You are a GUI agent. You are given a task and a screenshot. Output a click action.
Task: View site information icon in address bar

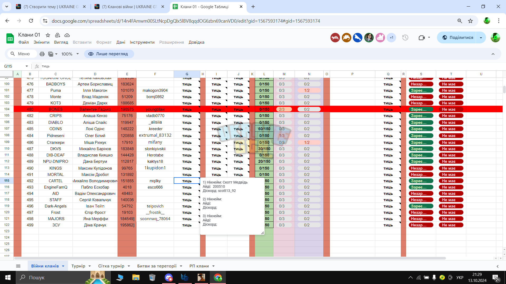pos(45,21)
